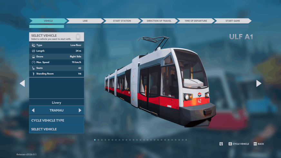Click the Back label at bottom right
Image resolution: width=281 pixels, height=158 pixels.
[261, 144]
